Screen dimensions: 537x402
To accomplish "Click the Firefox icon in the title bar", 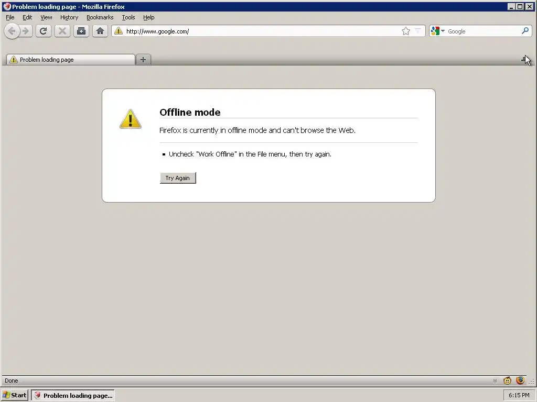I will pos(7,6).
